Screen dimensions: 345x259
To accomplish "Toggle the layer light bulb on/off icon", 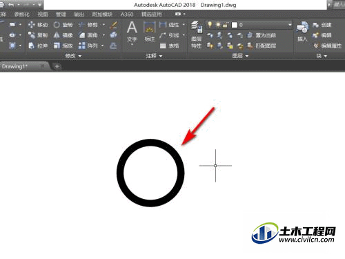I will tap(210, 24).
